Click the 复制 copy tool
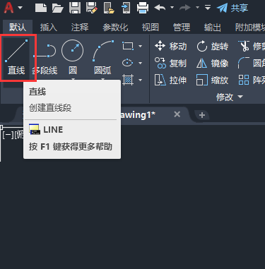 click(170, 63)
